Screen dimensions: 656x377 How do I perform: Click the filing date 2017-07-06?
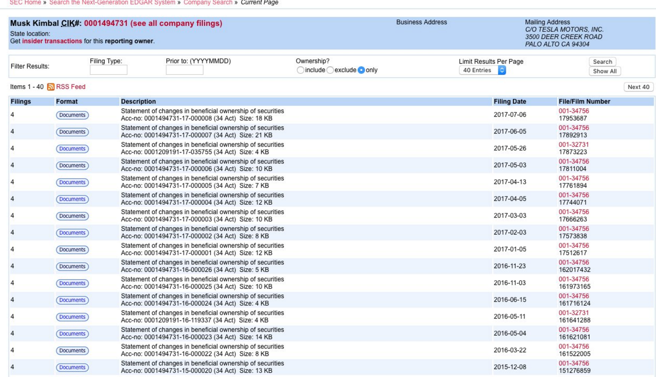(510, 115)
